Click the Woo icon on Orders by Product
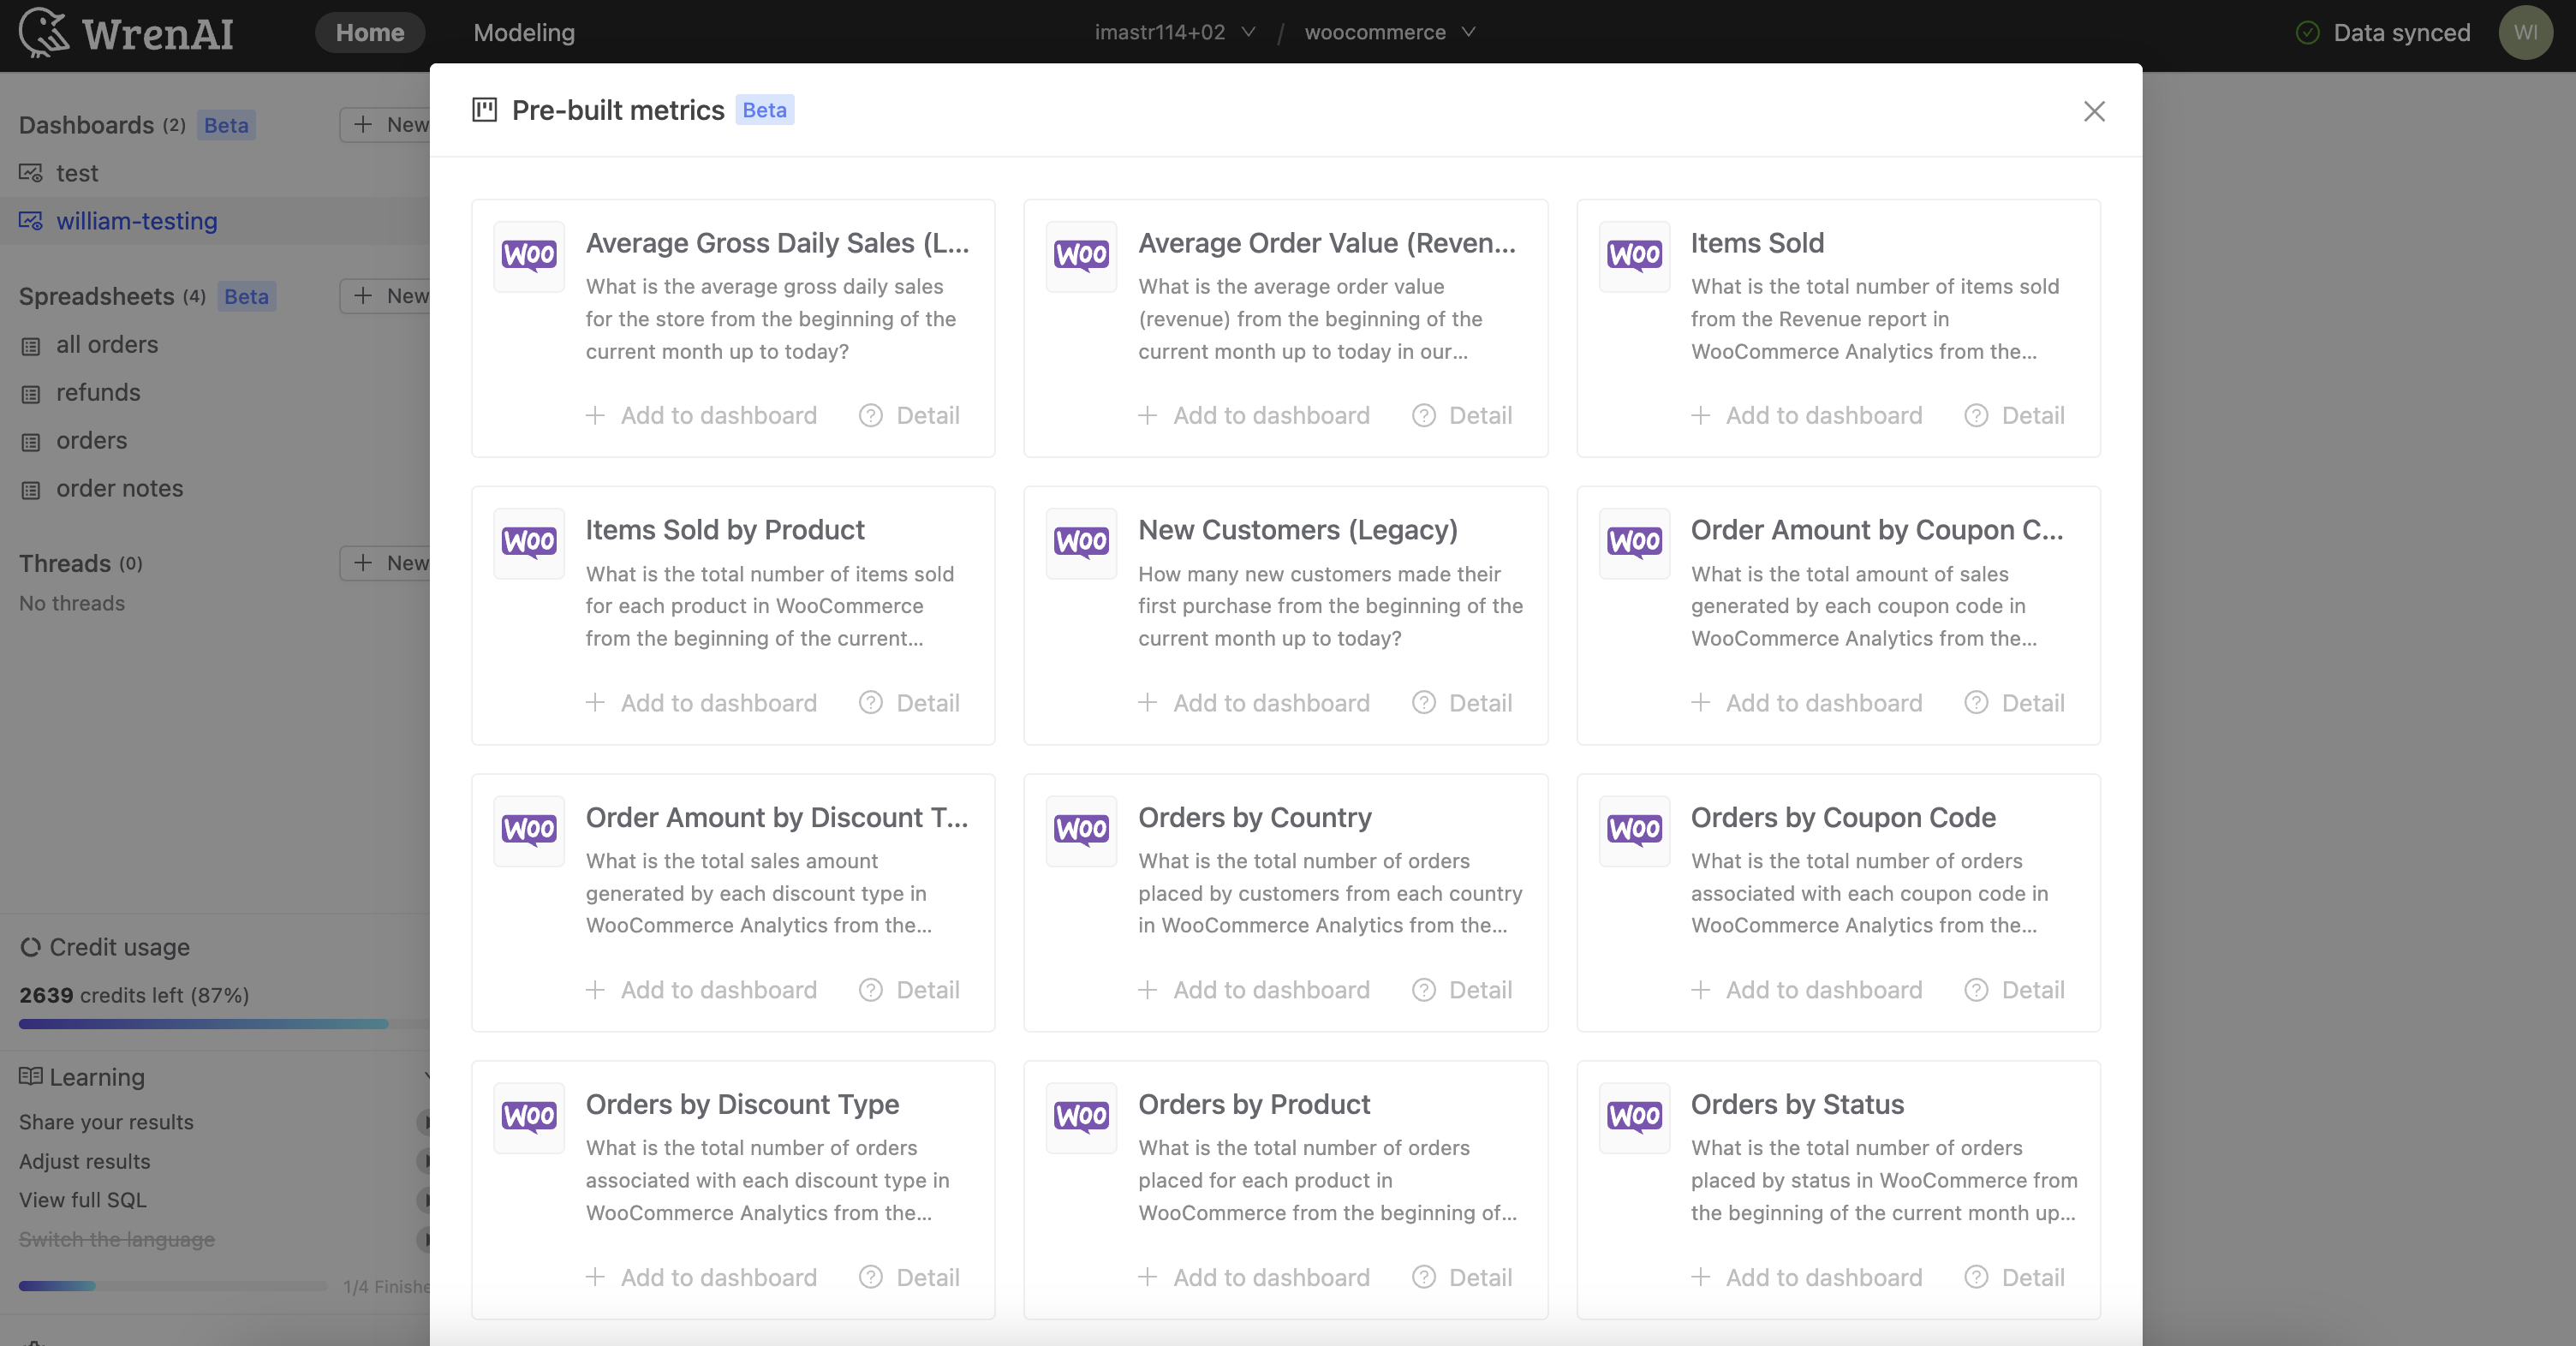This screenshot has height=1346, width=2576. (x=1081, y=1117)
